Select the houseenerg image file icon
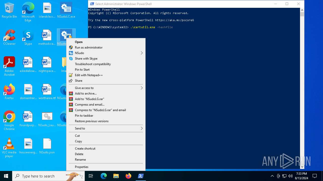Screen dimensions: 323x181 [x=28, y=146]
